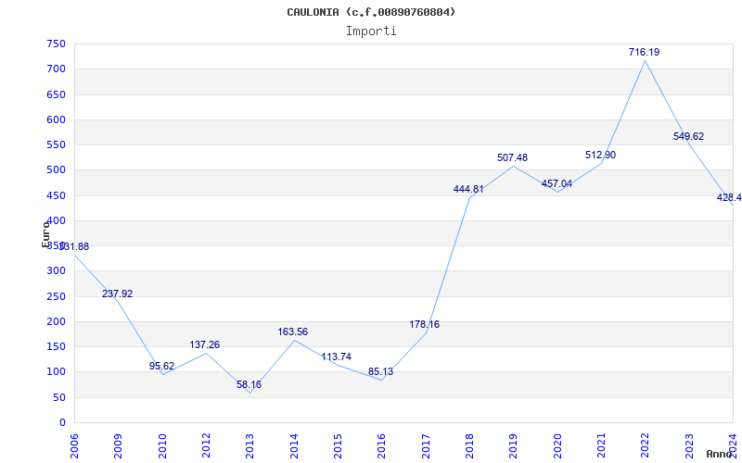Screen dimensions: 742x463
Task: Click the y-axis value 300
Action: pos(56,271)
